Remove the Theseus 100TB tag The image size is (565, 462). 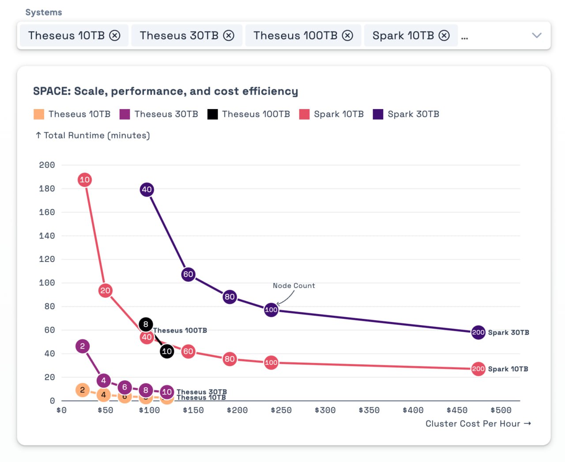click(348, 35)
